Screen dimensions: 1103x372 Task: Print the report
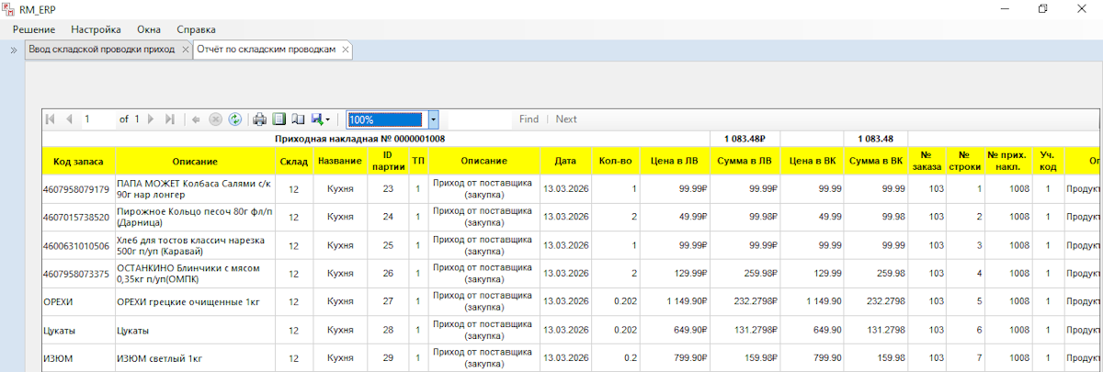pos(260,119)
